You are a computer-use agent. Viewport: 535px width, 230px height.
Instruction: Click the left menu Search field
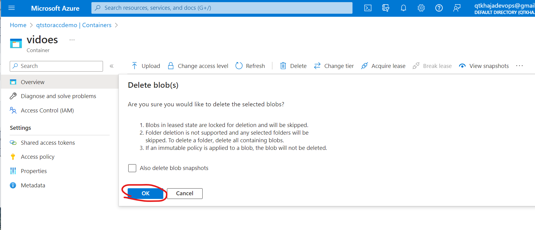[x=56, y=66]
